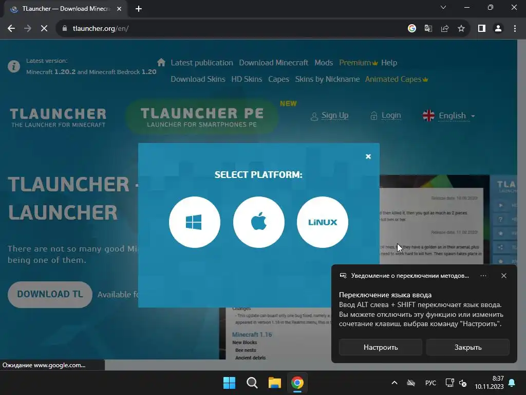
Task: Pick the Linux platform option
Action: click(x=323, y=222)
